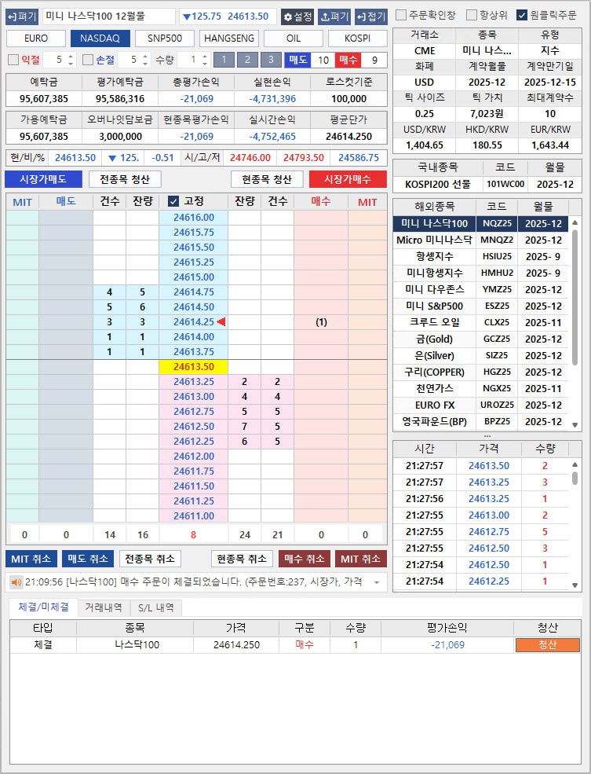Click the 현종목 취소 button
This screenshot has height=774, width=591.
coord(242,559)
